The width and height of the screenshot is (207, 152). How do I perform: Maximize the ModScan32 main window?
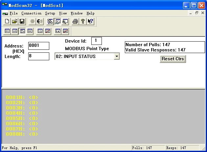coord(194,5)
